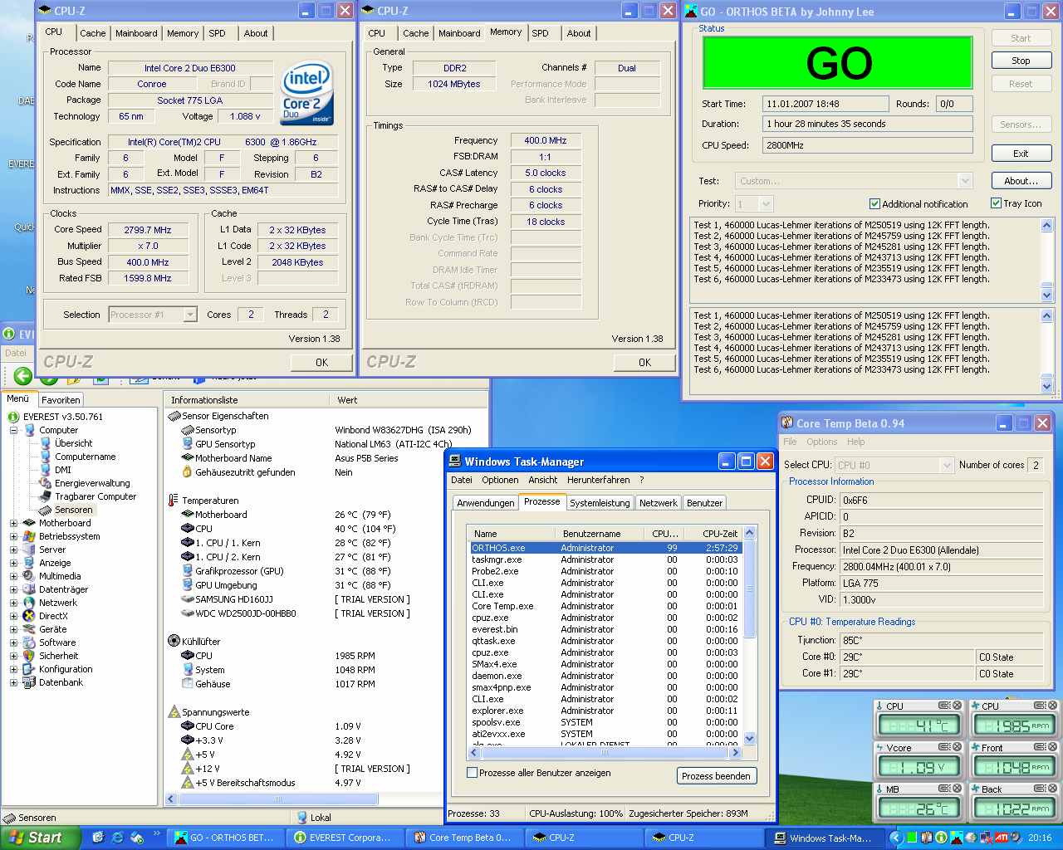Open the Select CPU dropdown in Core Temp

click(946, 465)
